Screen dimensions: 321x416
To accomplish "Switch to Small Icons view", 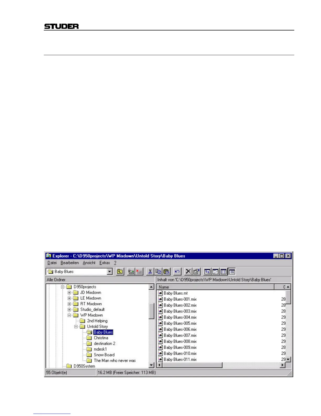I will 215,272.
